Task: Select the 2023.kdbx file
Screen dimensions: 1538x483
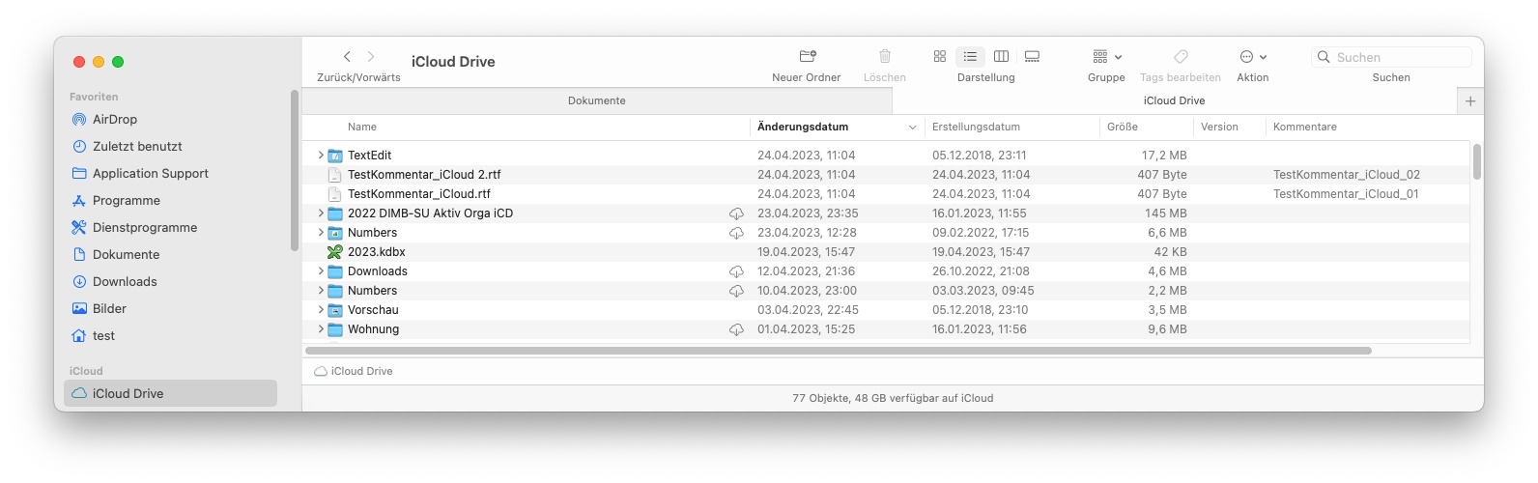Action: coord(377,252)
